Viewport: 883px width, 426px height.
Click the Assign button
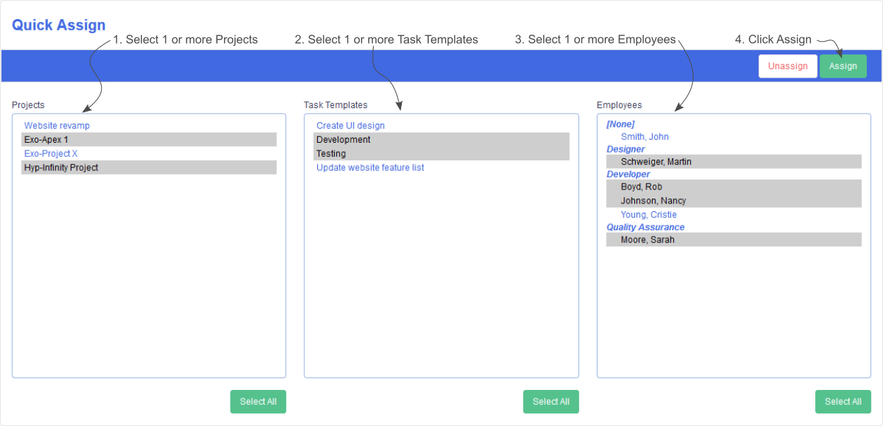843,65
